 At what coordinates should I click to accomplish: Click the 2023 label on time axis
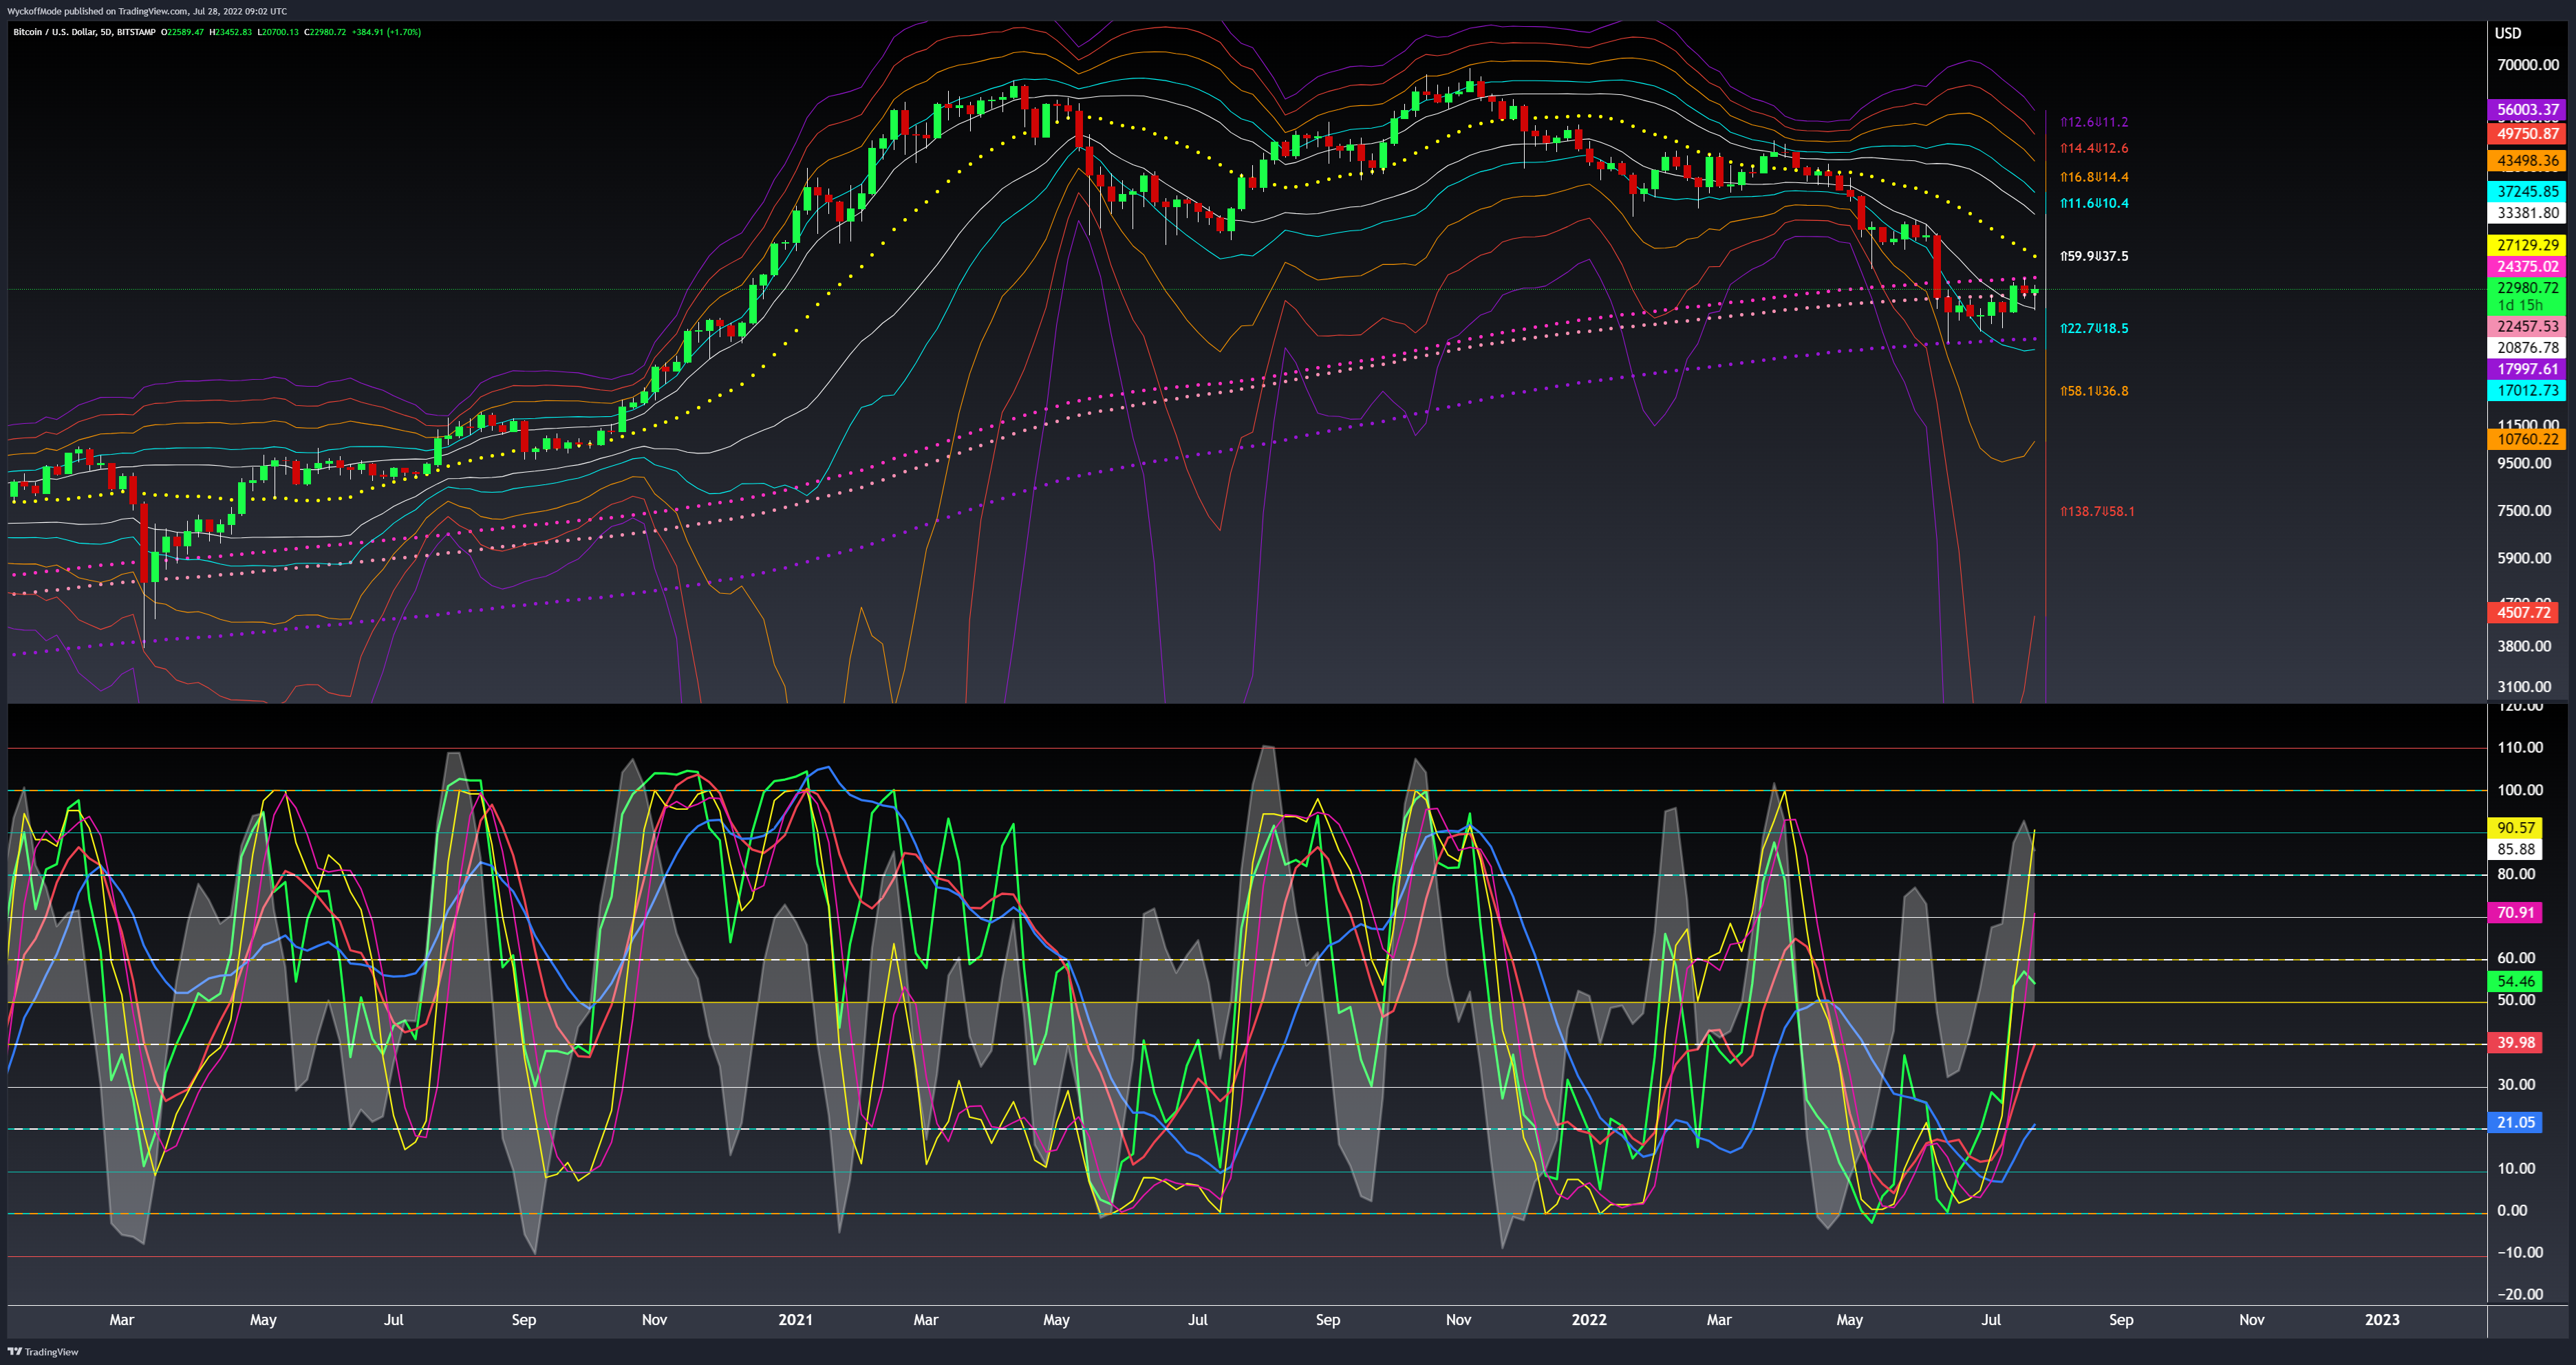(x=2382, y=1320)
